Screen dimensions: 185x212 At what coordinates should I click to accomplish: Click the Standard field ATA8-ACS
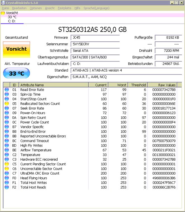tap(126, 70)
